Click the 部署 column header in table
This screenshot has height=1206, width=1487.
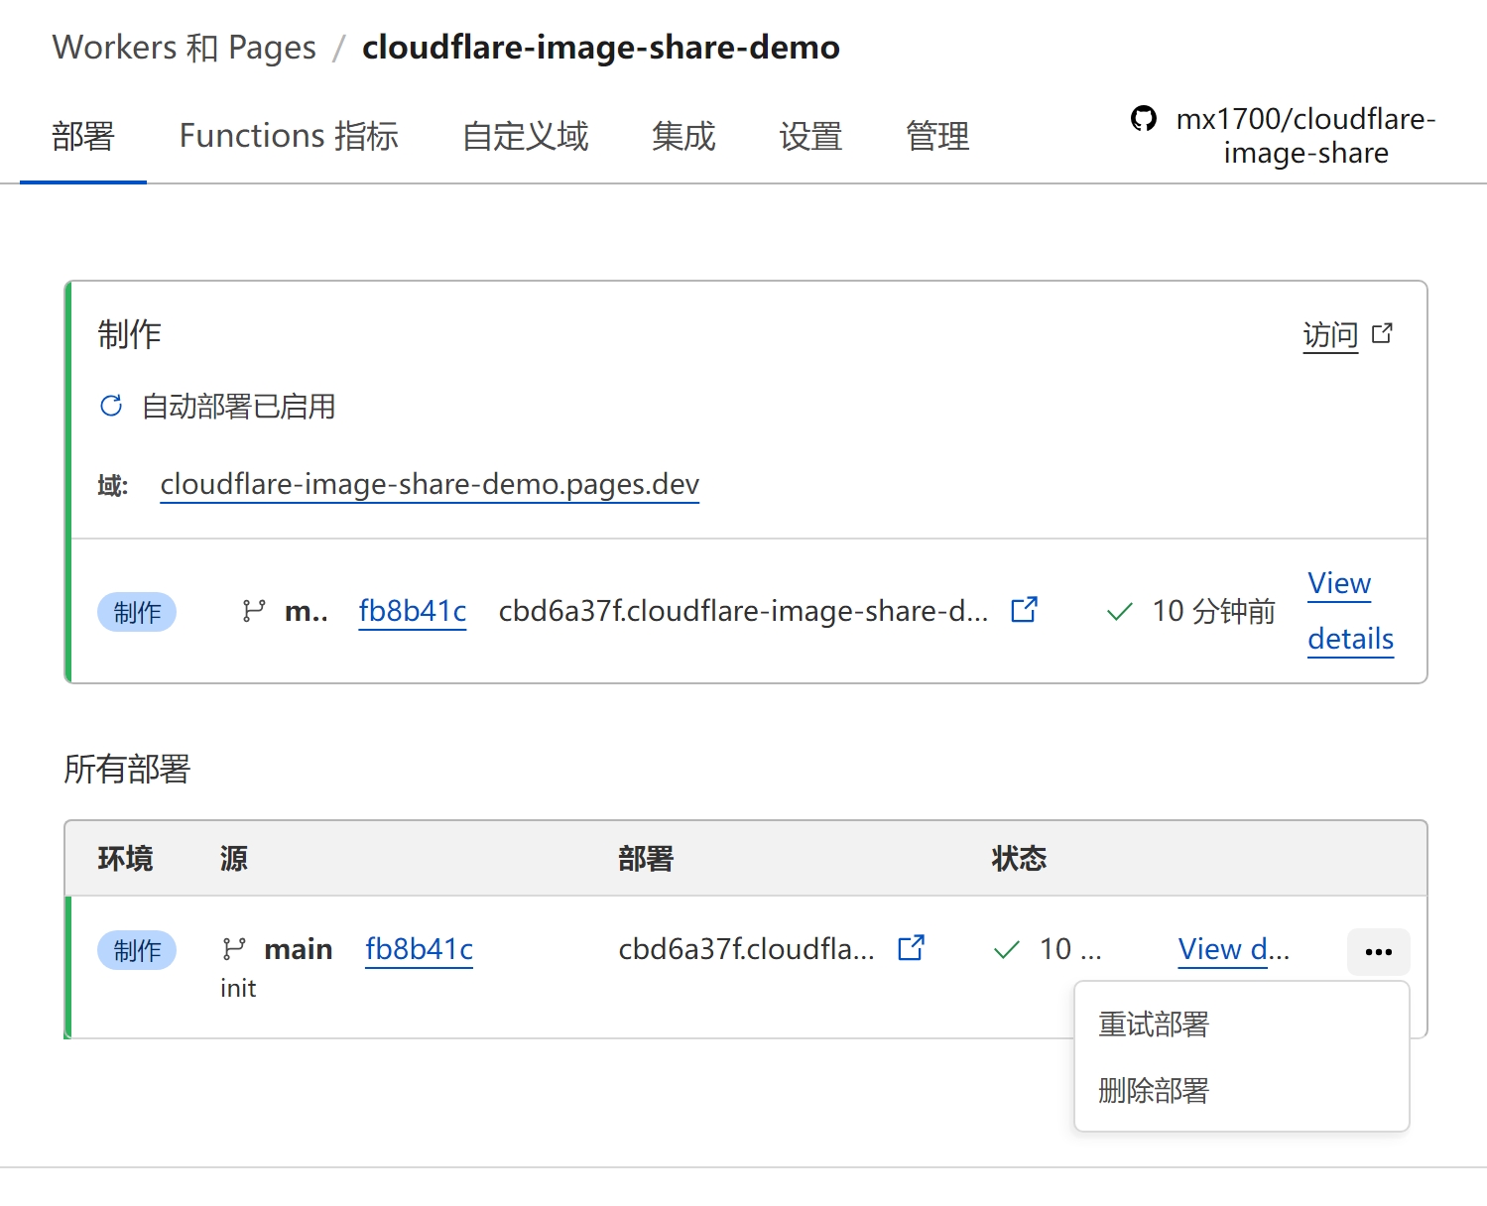pyautogui.click(x=646, y=858)
